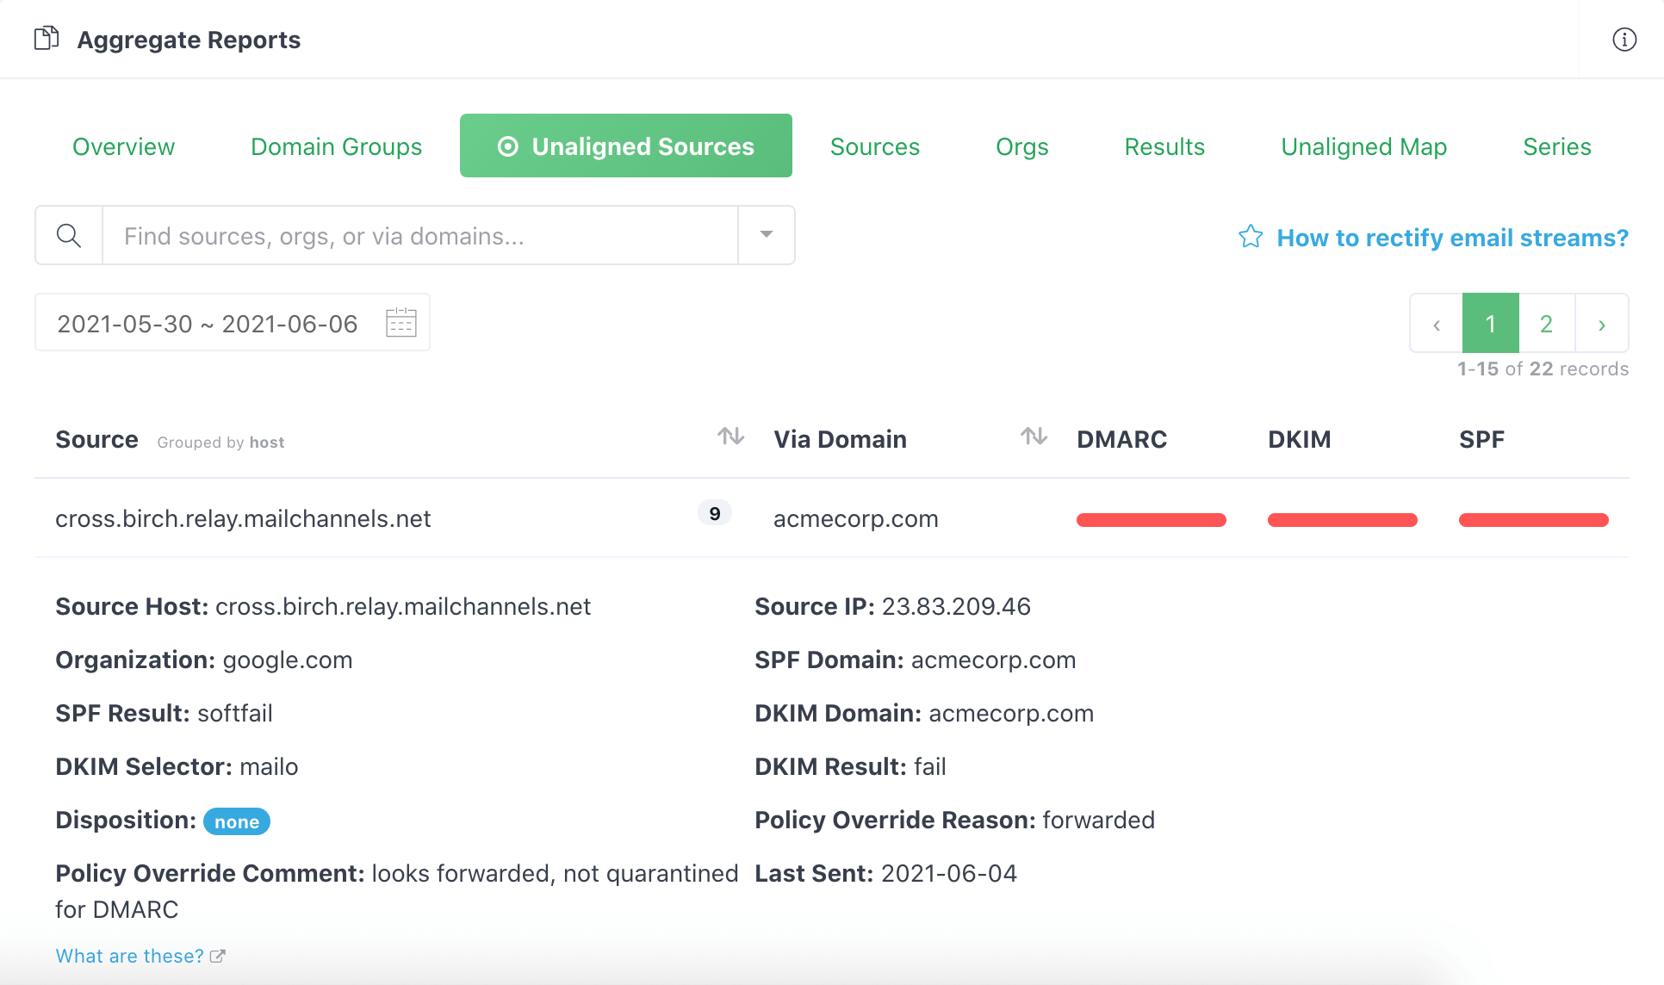Viewport: 1664px width, 985px height.
Task: Click the DMARC red fail indicator bar
Action: [1149, 517]
